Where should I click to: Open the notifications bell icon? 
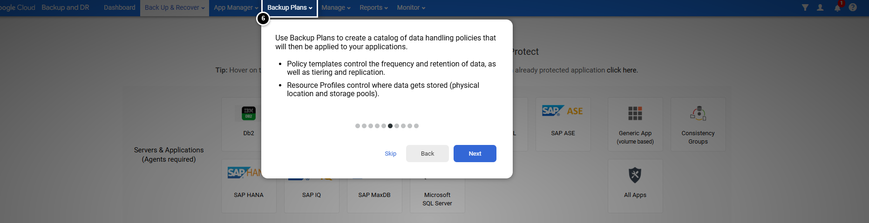(837, 8)
